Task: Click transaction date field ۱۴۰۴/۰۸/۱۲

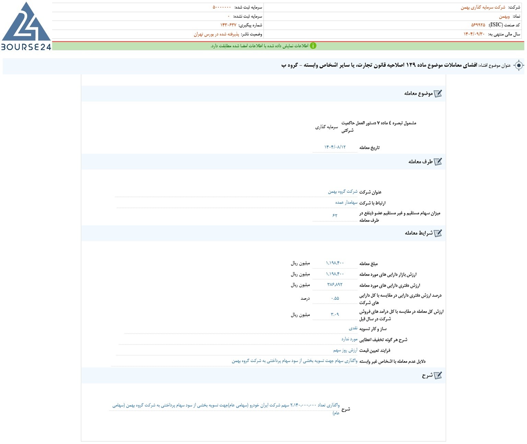Action: point(335,147)
